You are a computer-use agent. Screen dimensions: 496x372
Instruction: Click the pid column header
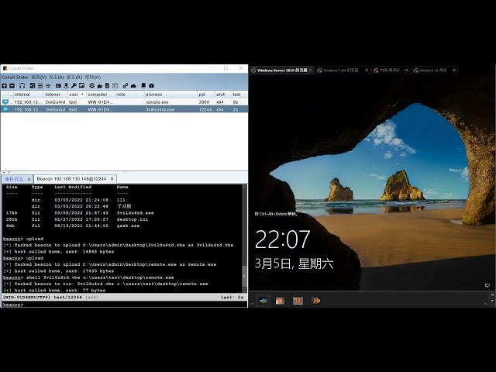(x=206, y=95)
